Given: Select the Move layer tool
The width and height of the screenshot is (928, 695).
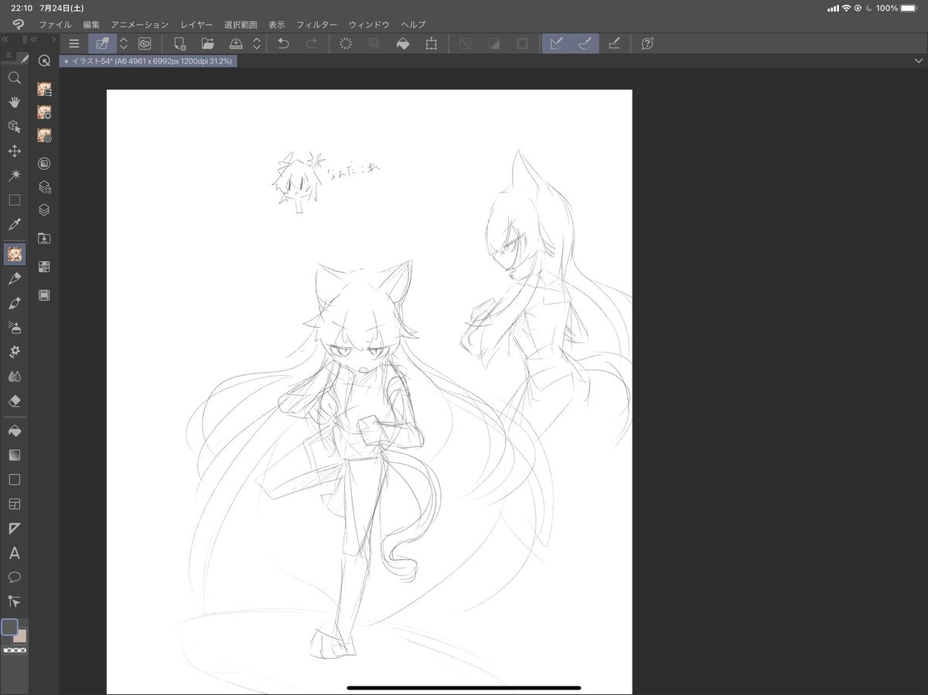Looking at the screenshot, I should point(14,151).
